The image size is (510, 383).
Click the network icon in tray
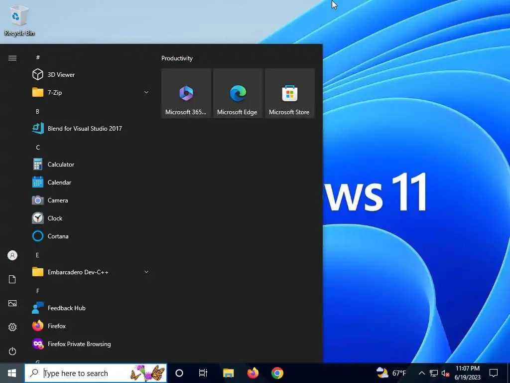coord(434,373)
